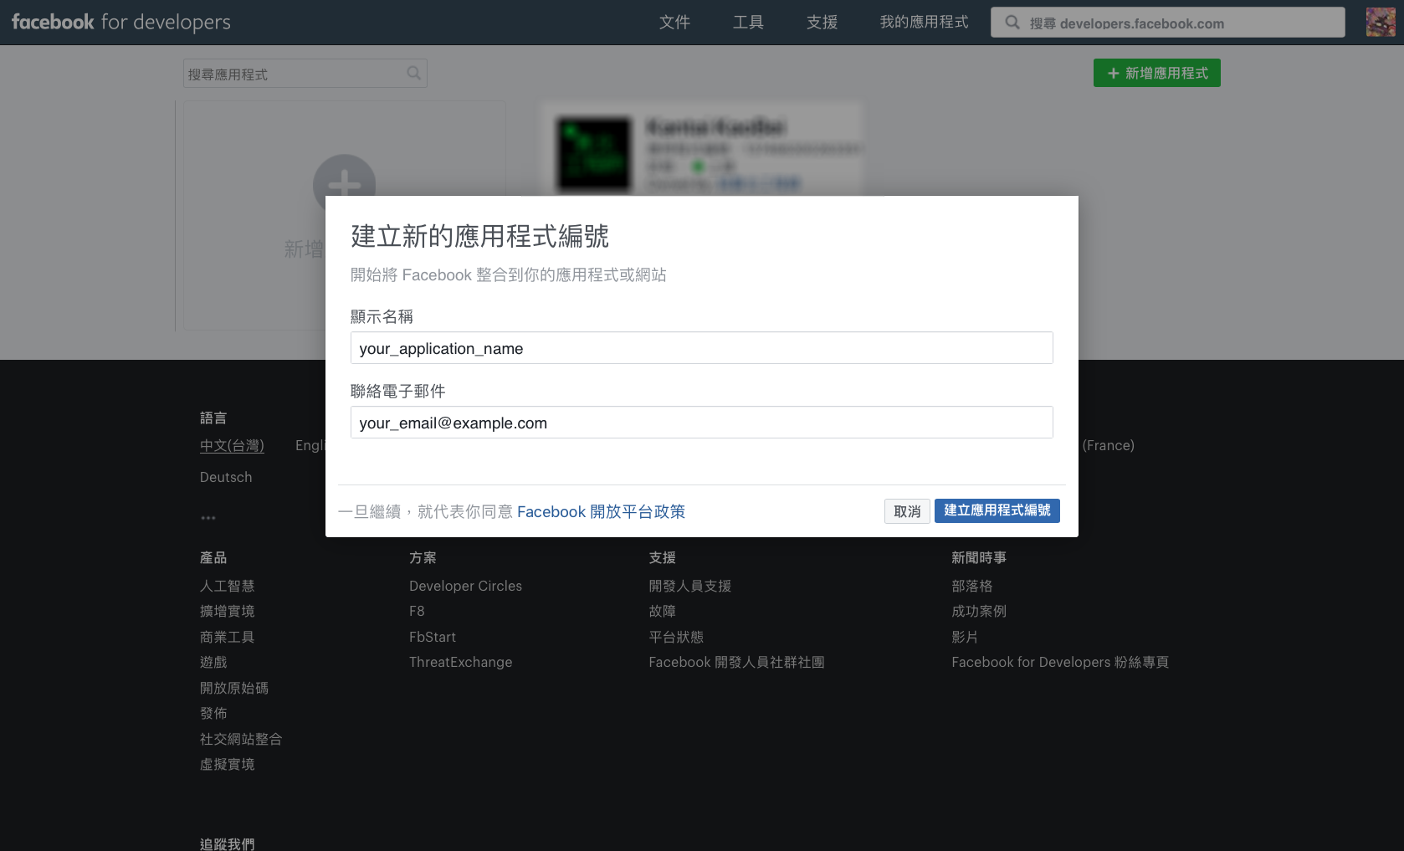Open 我的應用程式 menu
1404x851 pixels.
click(924, 23)
